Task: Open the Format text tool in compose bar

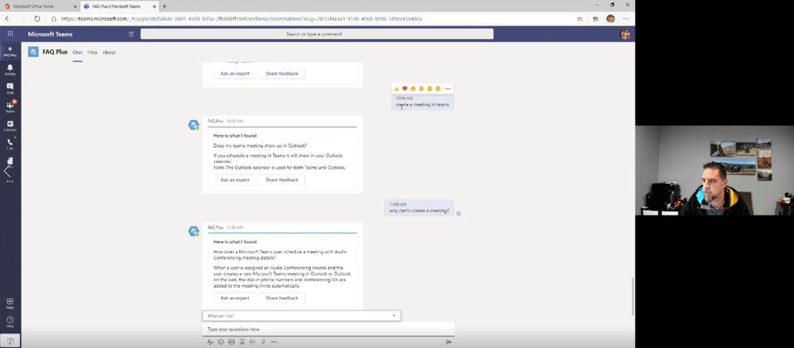Action: point(210,342)
